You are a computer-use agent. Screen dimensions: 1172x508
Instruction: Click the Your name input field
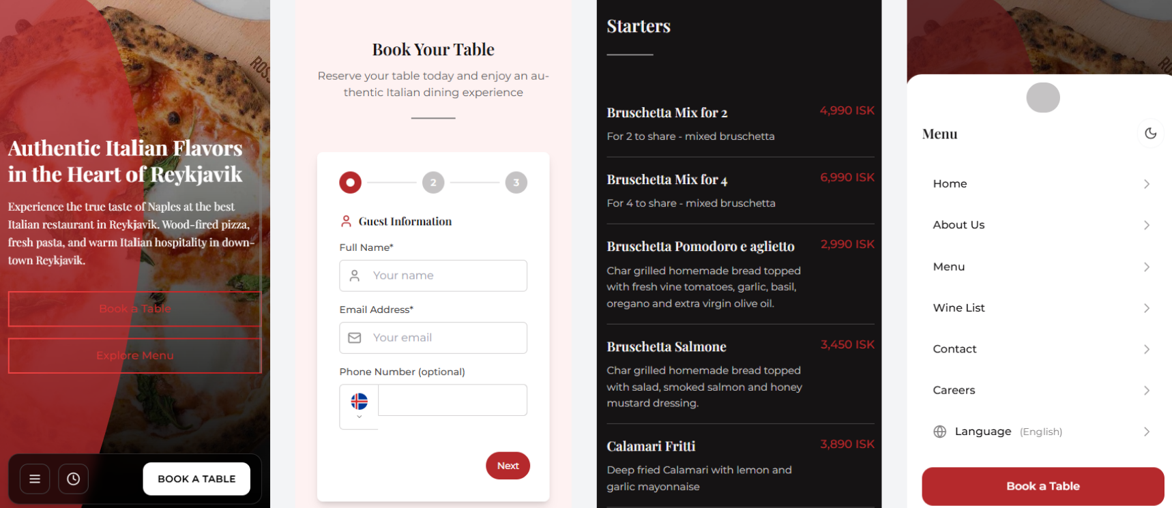point(433,275)
